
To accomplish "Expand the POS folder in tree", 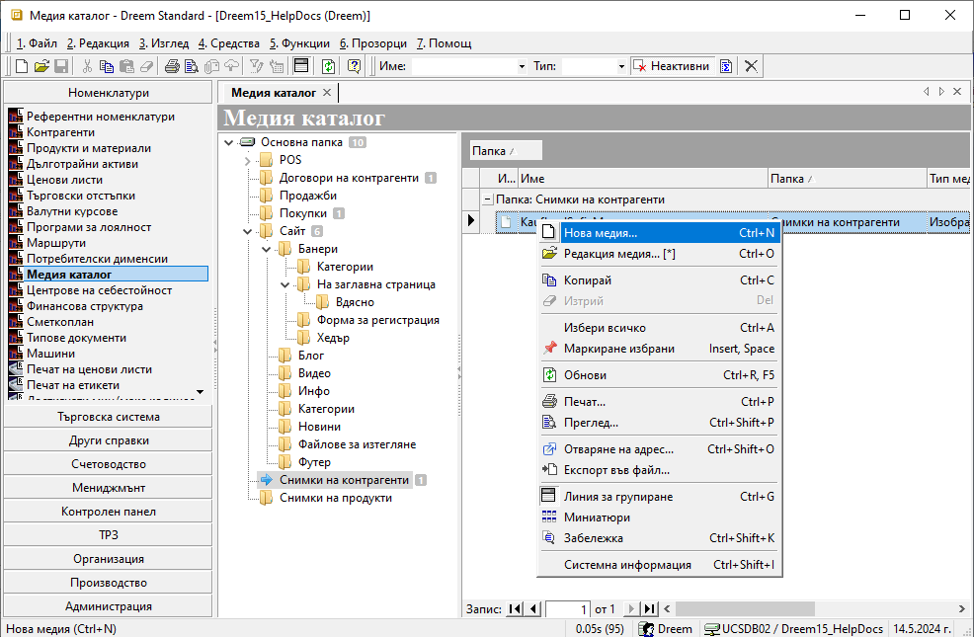I will coord(247,160).
